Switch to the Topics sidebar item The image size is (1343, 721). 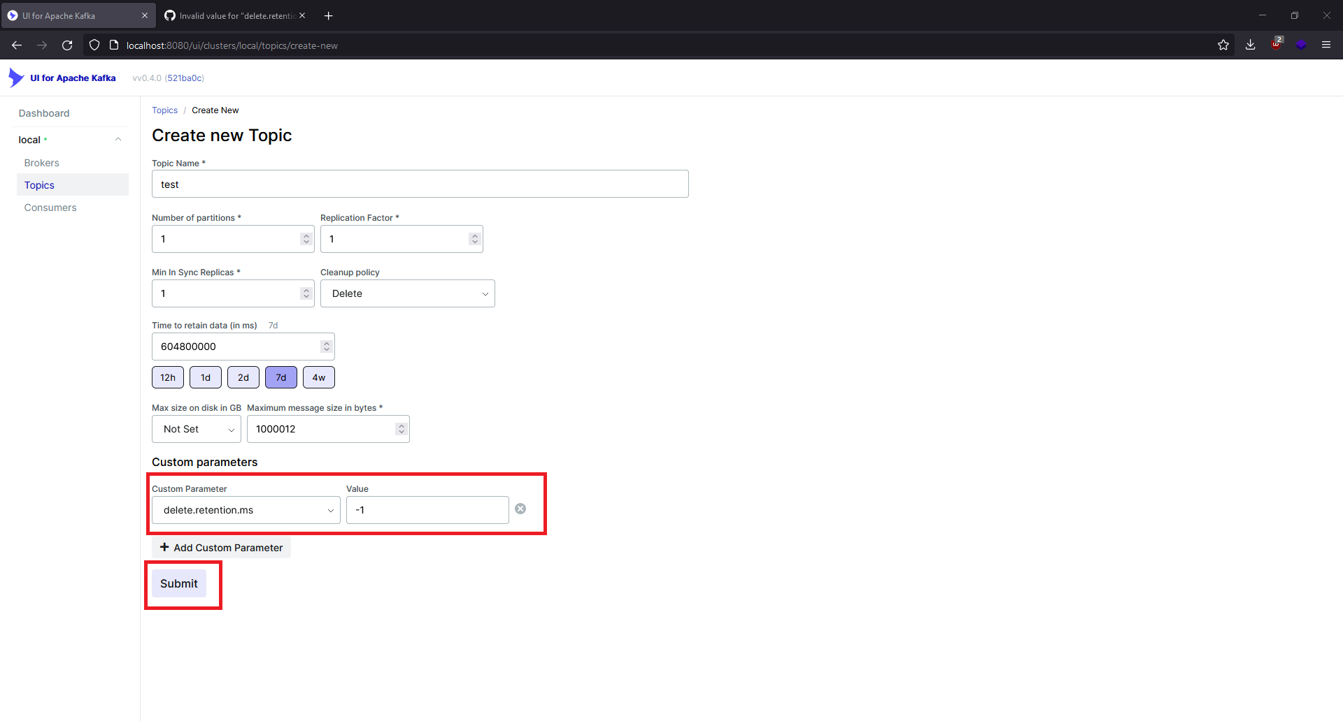(x=39, y=184)
